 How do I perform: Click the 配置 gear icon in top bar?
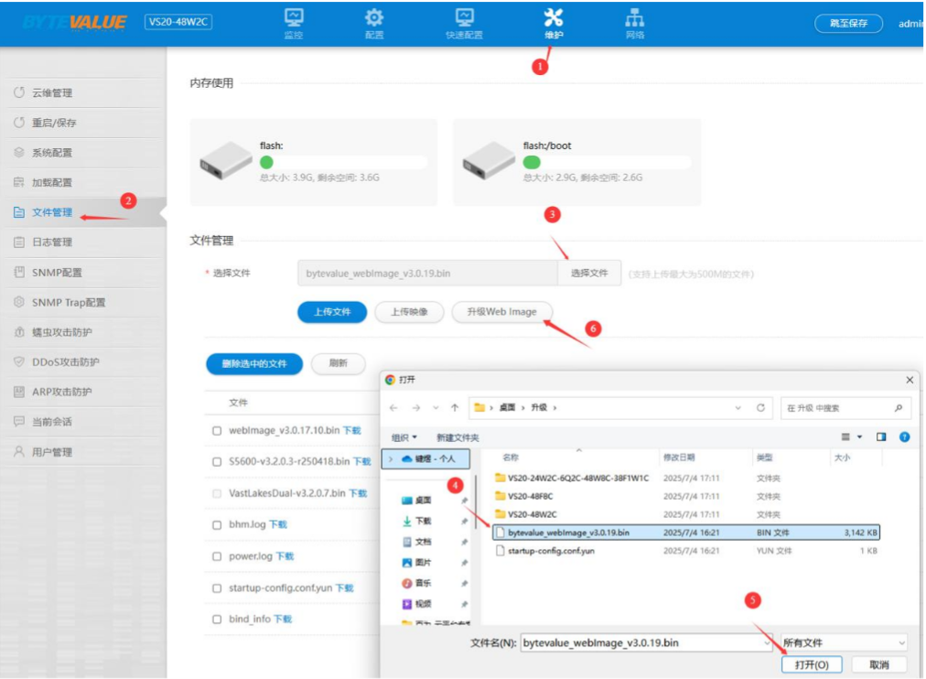coord(374,18)
